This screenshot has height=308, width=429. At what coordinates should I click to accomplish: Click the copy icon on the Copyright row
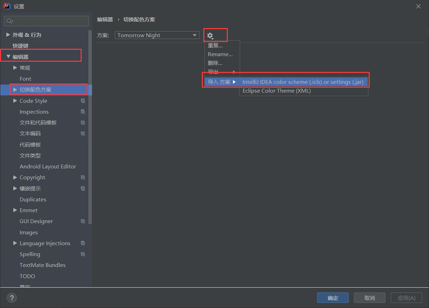click(x=83, y=177)
